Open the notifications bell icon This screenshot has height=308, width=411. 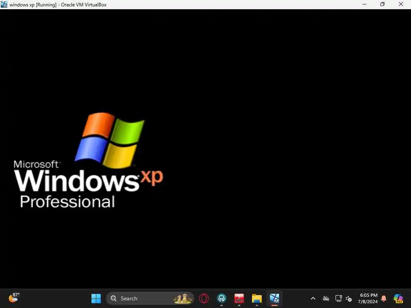tap(384, 298)
